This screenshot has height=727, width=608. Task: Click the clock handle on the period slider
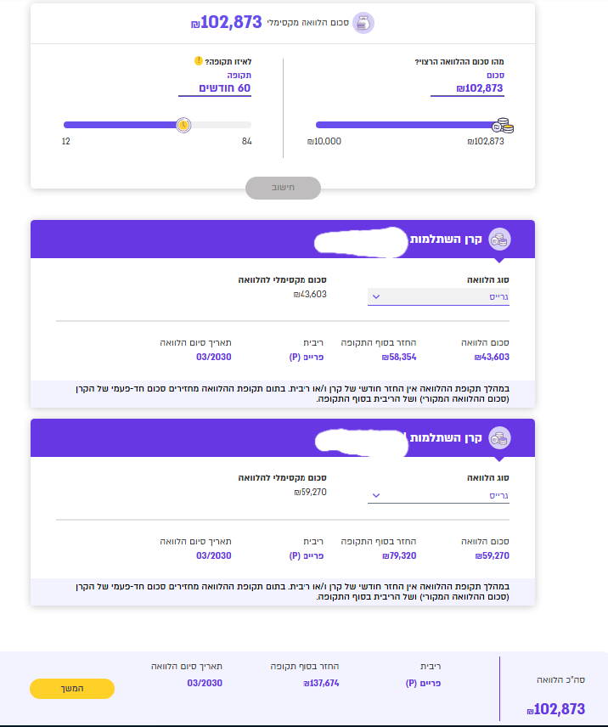point(183,125)
